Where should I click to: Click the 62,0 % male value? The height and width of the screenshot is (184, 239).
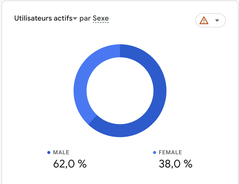coord(70,164)
